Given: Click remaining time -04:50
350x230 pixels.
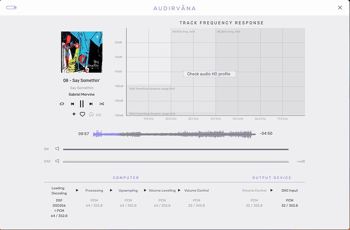Looking at the screenshot, I should (x=266, y=134).
